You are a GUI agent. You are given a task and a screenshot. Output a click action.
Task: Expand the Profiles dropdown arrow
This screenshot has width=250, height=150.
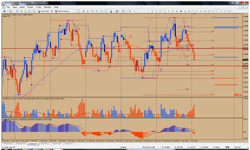(x=13, y=11)
